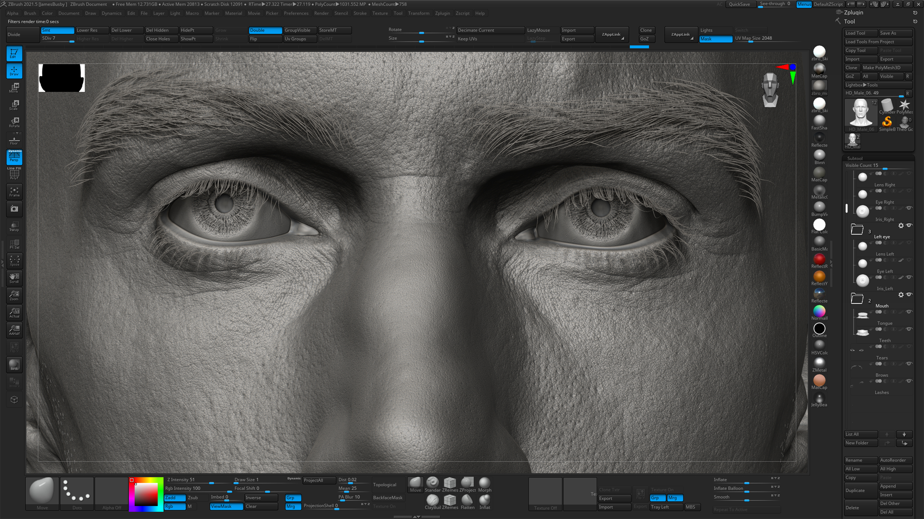
Task: Hide the Teeth subtool with eye icon
Action: (909, 329)
